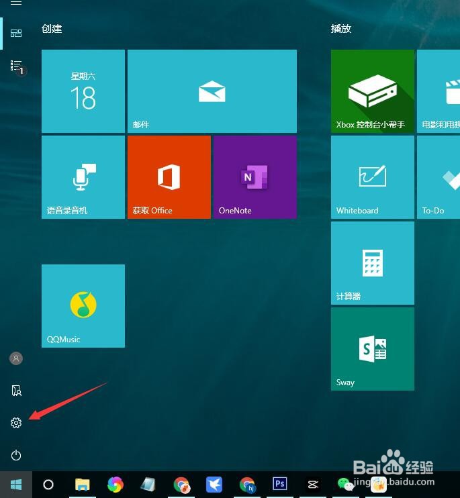The width and height of the screenshot is (460, 498).
Task: Launch the 语音录音机 voice recorder tile
Action: click(x=83, y=177)
